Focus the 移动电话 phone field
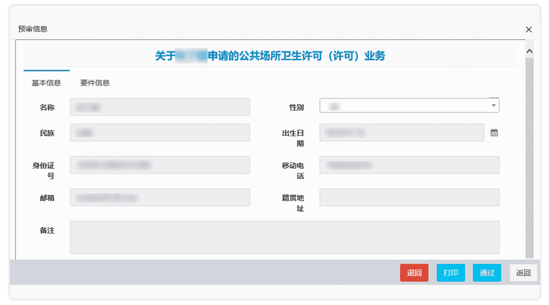Image resolution: width=549 pixels, height=305 pixels. [409, 165]
